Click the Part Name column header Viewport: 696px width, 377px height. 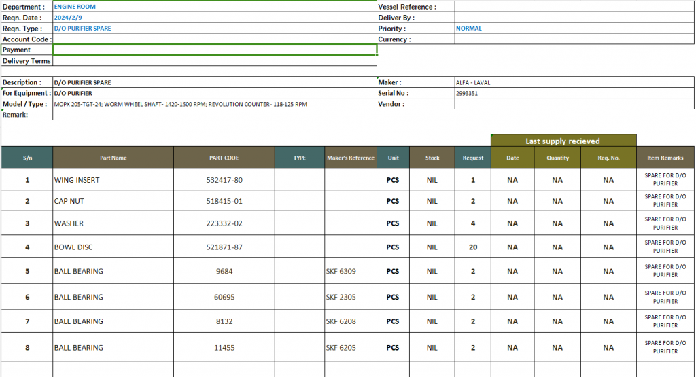(x=113, y=158)
